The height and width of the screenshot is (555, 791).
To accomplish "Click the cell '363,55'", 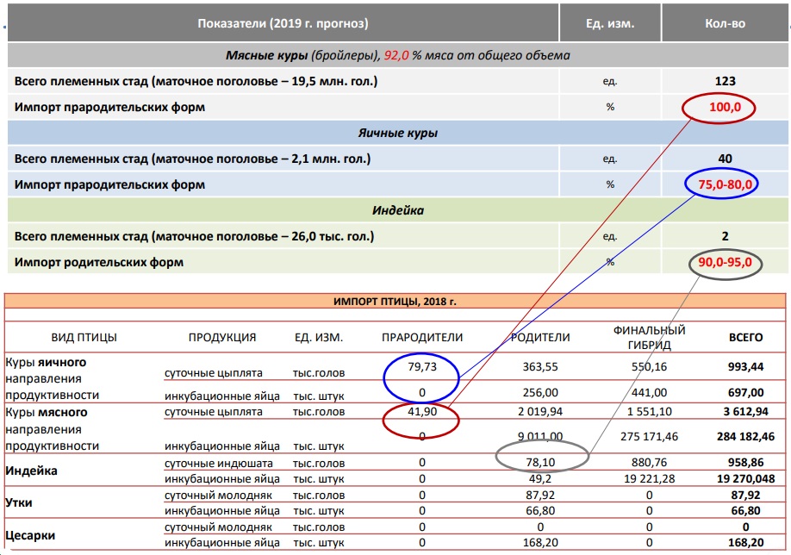I will coord(540,367).
